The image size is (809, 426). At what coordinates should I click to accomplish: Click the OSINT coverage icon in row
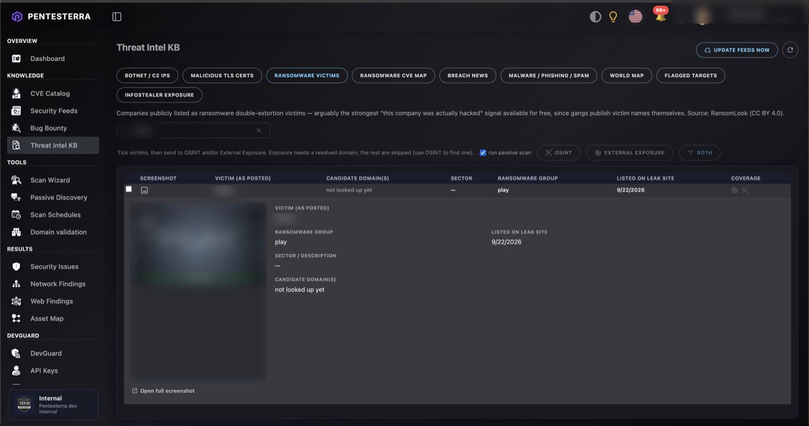(x=745, y=190)
